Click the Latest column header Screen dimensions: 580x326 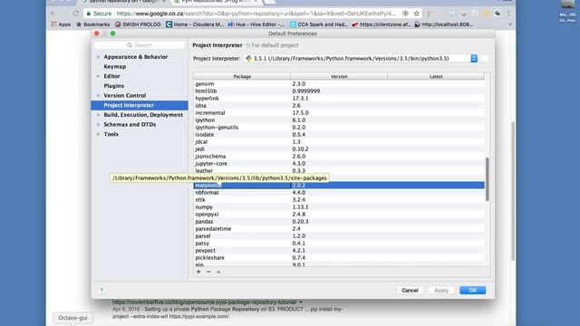[436, 76]
